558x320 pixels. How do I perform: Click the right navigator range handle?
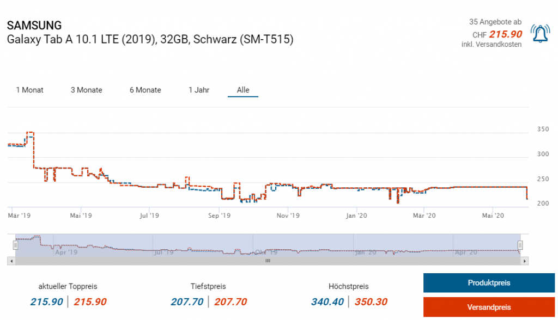click(x=520, y=245)
